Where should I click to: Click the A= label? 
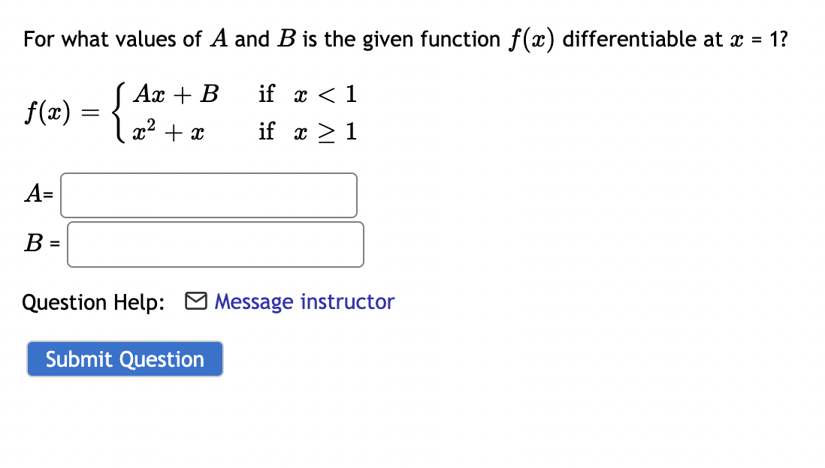click(x=36, y=195)
